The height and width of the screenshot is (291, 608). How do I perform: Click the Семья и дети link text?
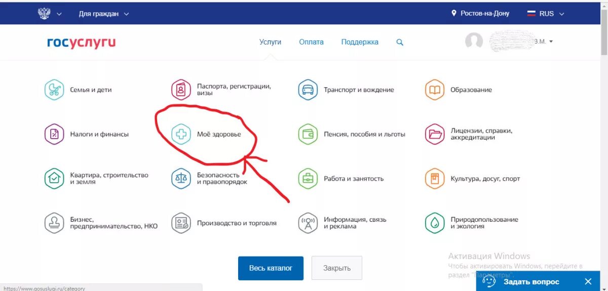tap(91, 90)
